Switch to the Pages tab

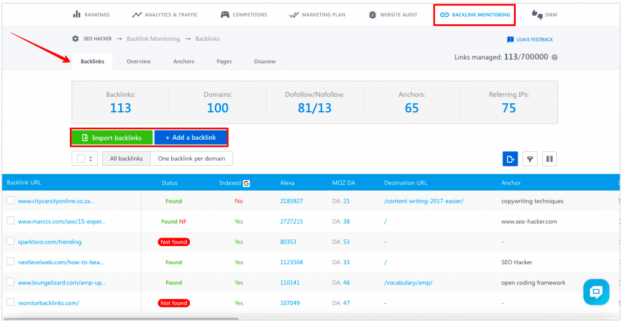click(224, 61)
